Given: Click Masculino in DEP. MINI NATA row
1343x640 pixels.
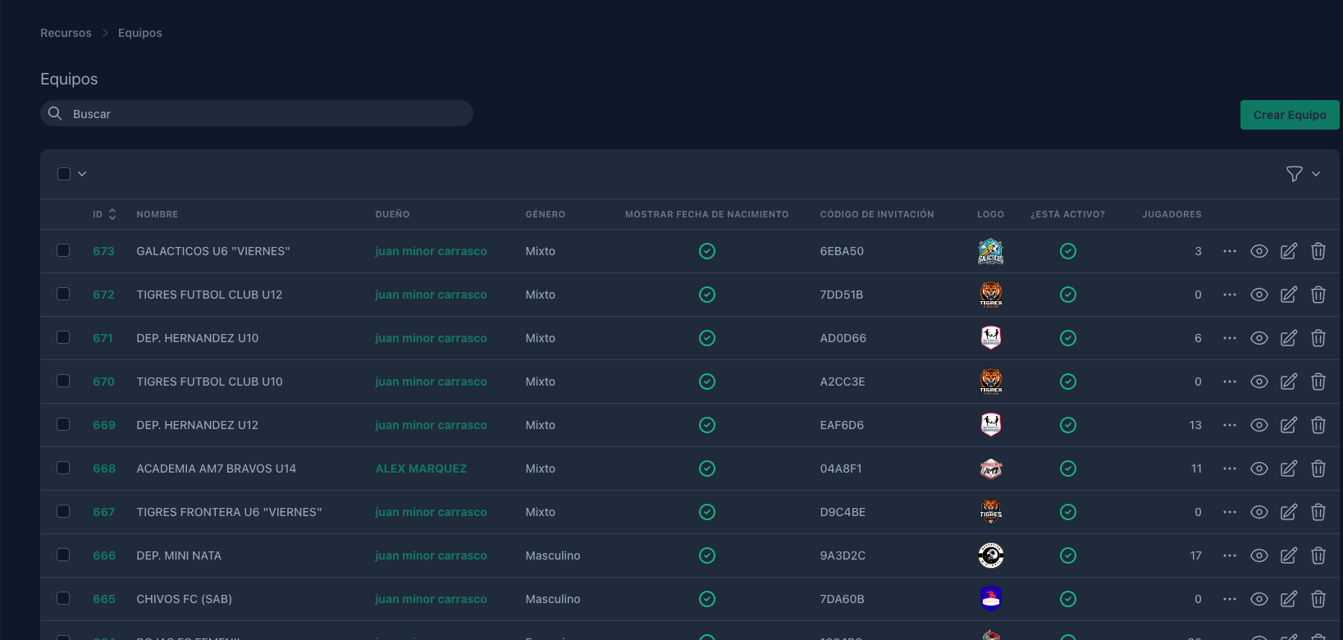Looking at the screenshot, I should [553, 555].
